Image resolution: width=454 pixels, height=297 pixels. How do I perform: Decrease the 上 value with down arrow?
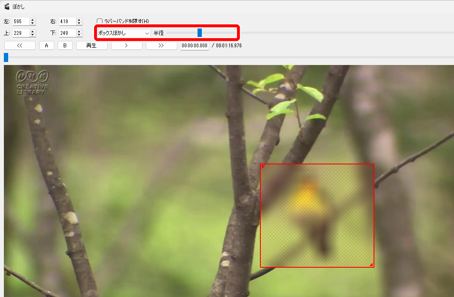(33, 35)
